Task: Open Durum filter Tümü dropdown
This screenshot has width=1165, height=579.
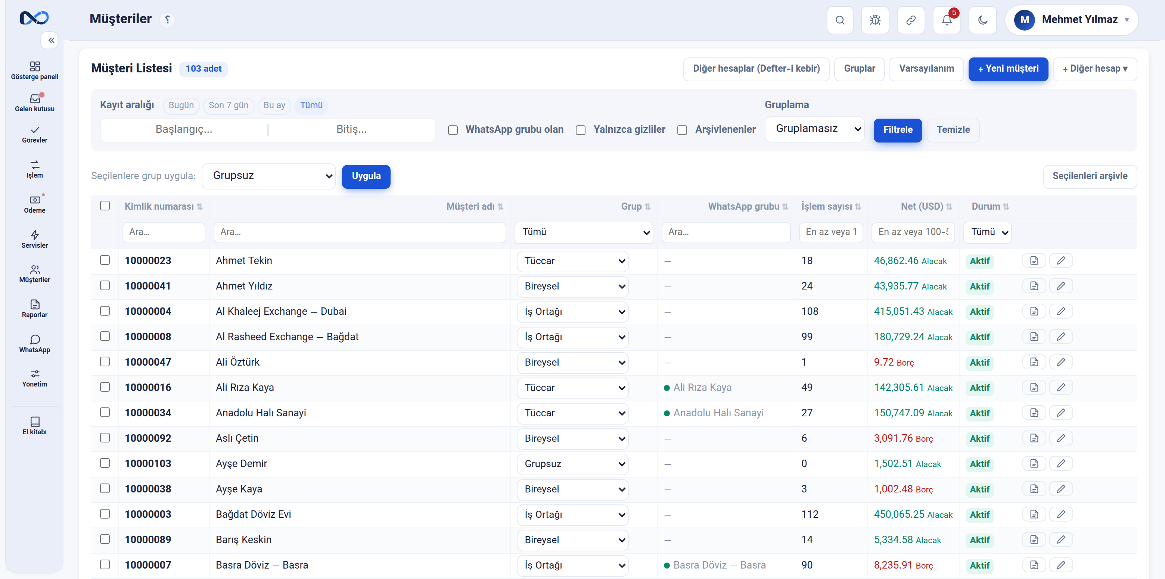Action: (988, 232)
